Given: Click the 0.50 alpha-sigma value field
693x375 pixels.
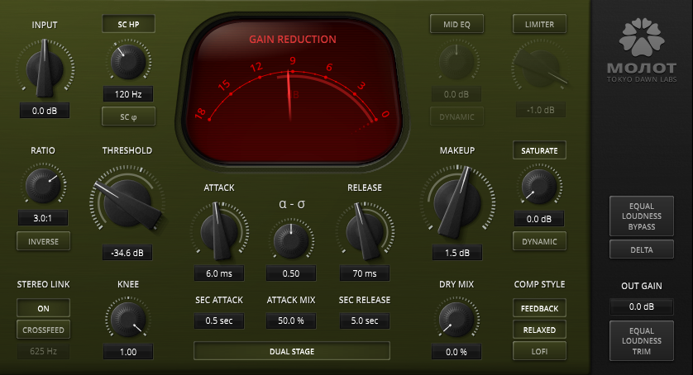Looking at the screenshot, I should click(291, 273).
